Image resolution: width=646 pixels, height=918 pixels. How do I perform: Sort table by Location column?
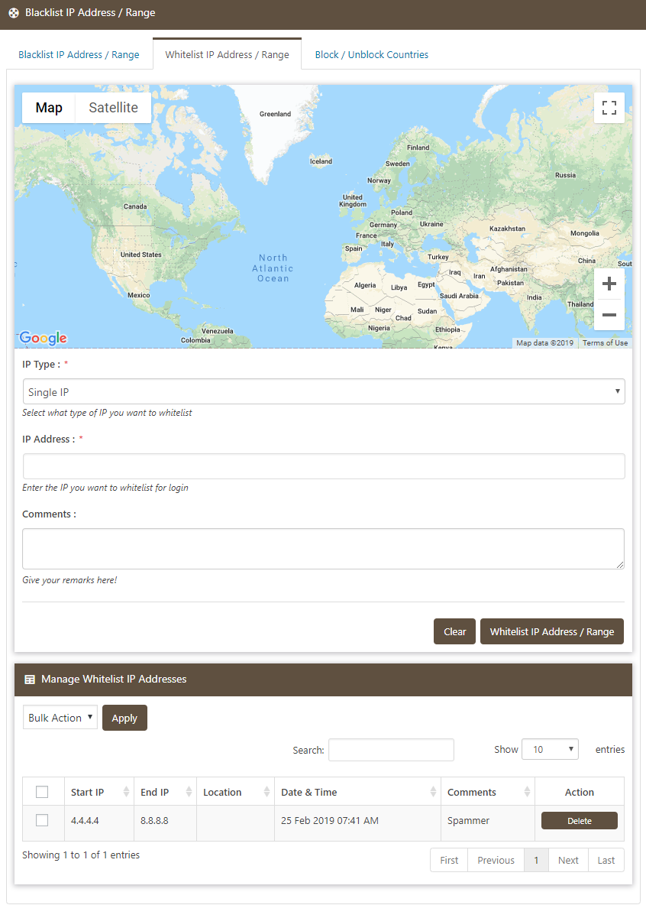click(x=235, y=792)
